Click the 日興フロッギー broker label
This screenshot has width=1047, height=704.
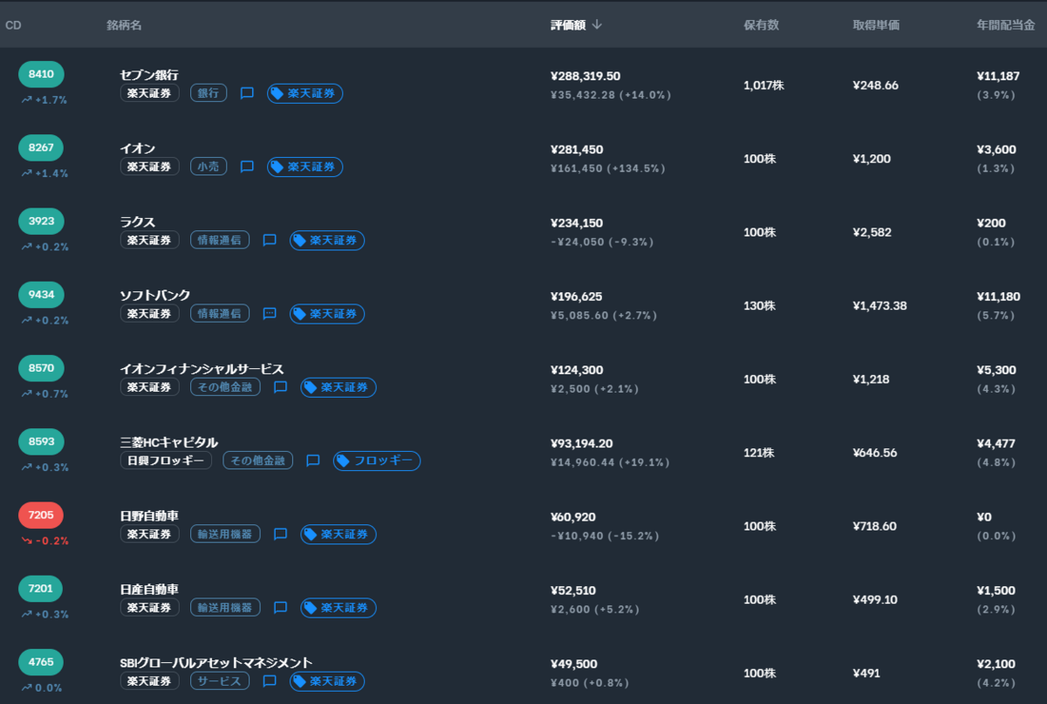pos(166,461)
